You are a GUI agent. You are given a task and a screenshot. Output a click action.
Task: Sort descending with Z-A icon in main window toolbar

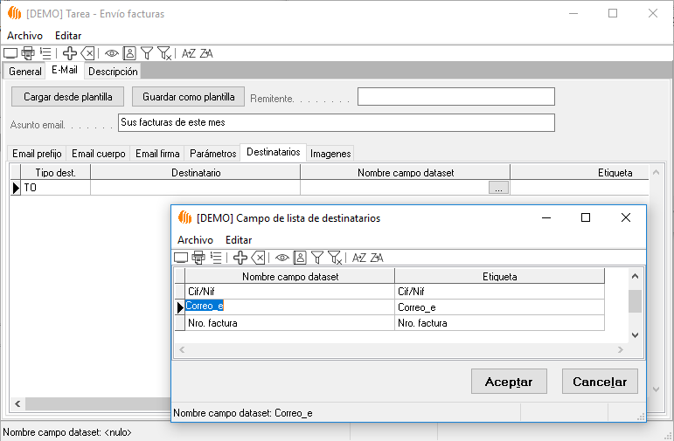tap(206, 53)
